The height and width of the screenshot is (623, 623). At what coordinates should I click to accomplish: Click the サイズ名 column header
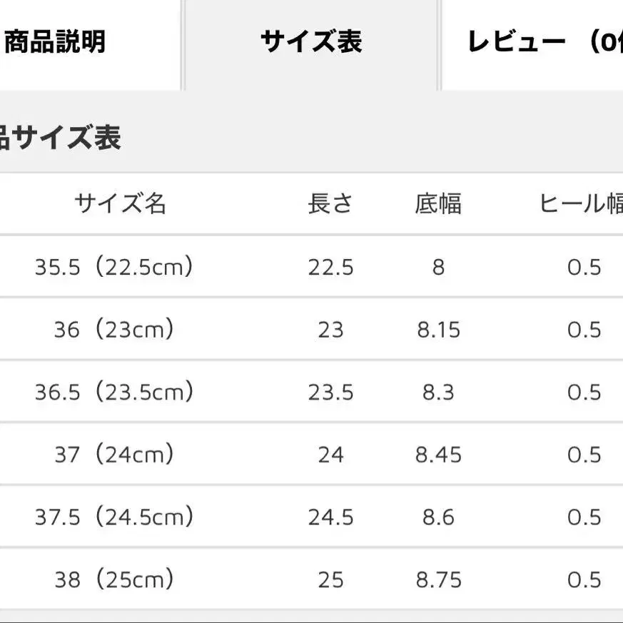point(120,204)
